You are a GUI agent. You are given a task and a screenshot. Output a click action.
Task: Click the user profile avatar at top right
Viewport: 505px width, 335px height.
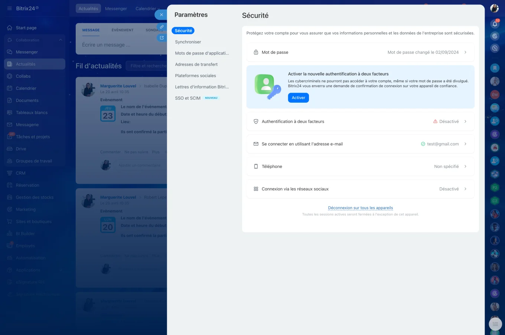[x=494, y=9]
